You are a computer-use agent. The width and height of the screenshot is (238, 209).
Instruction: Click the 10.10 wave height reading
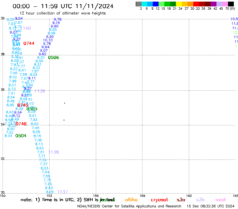(x=48, y=40)
